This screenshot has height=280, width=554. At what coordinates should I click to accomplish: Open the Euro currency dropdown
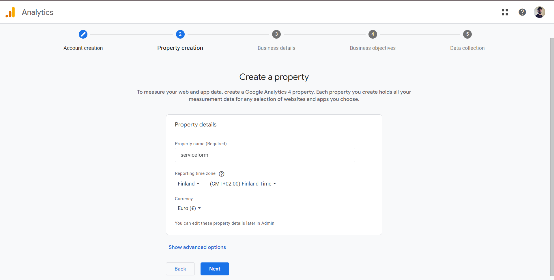coord(189,208)
